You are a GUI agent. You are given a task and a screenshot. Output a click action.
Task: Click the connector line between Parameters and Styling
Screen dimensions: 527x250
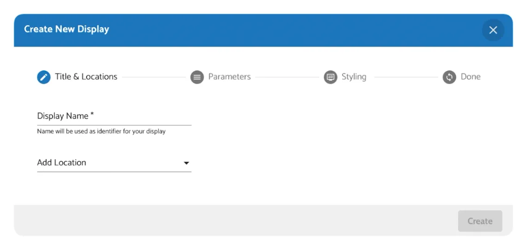tap(287, 77)
